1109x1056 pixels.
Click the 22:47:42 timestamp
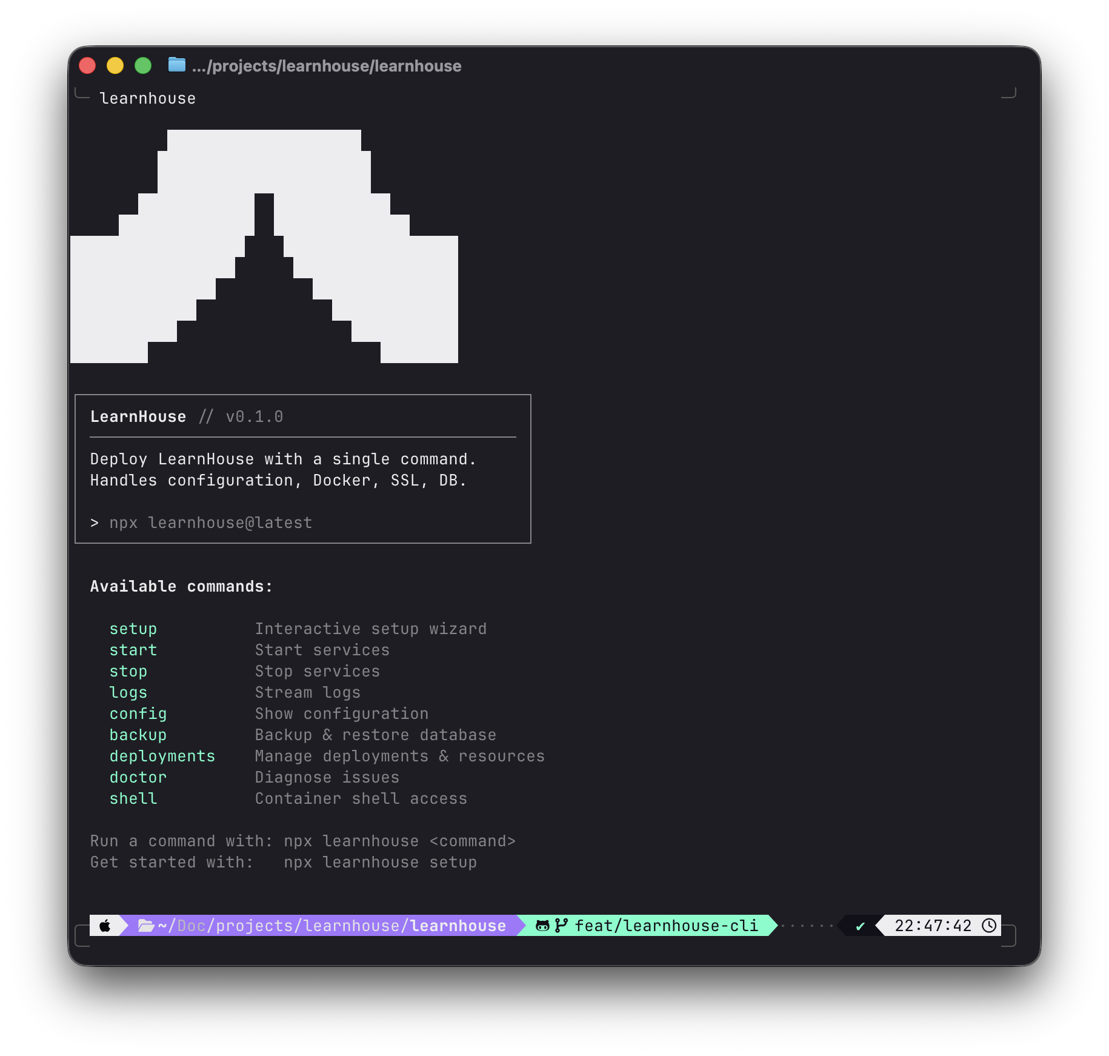[x=933, y=926]
